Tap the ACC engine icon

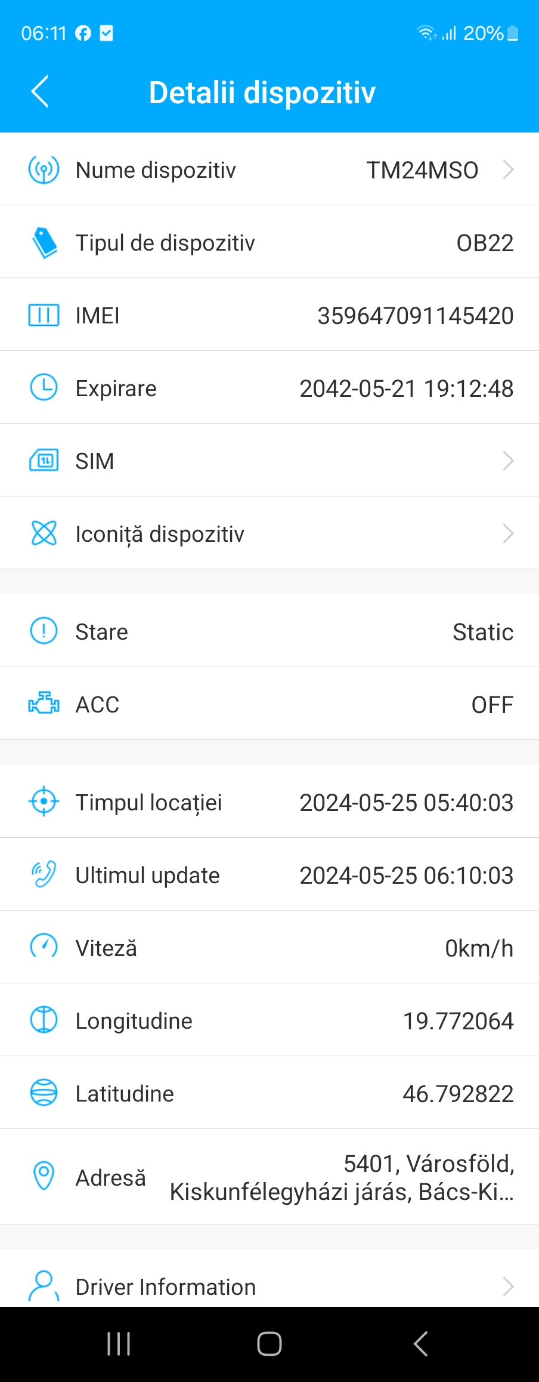point(44,704)
